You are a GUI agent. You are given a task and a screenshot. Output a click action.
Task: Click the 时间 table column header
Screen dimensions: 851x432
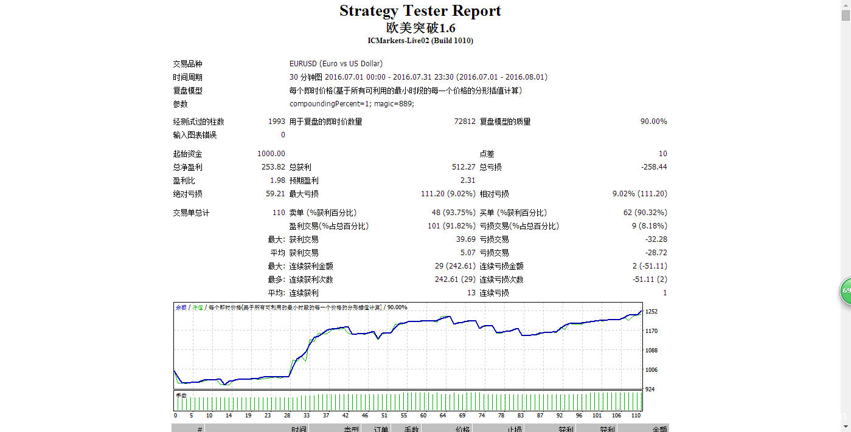pos(298,429)
